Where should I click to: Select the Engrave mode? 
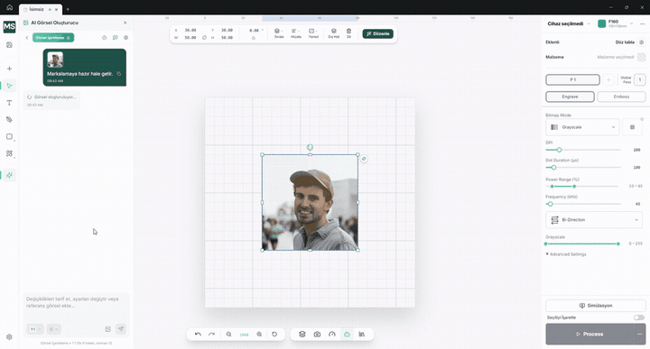tap(570, 96)
